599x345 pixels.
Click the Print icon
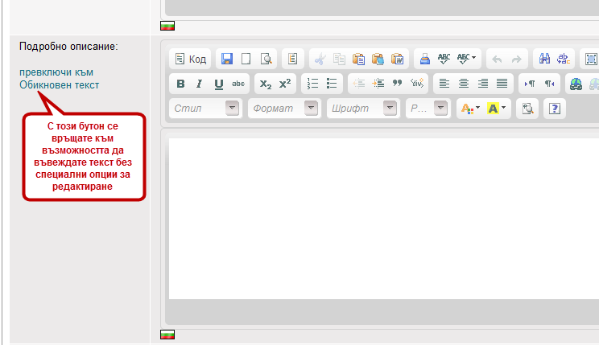(x=423, y=59)
